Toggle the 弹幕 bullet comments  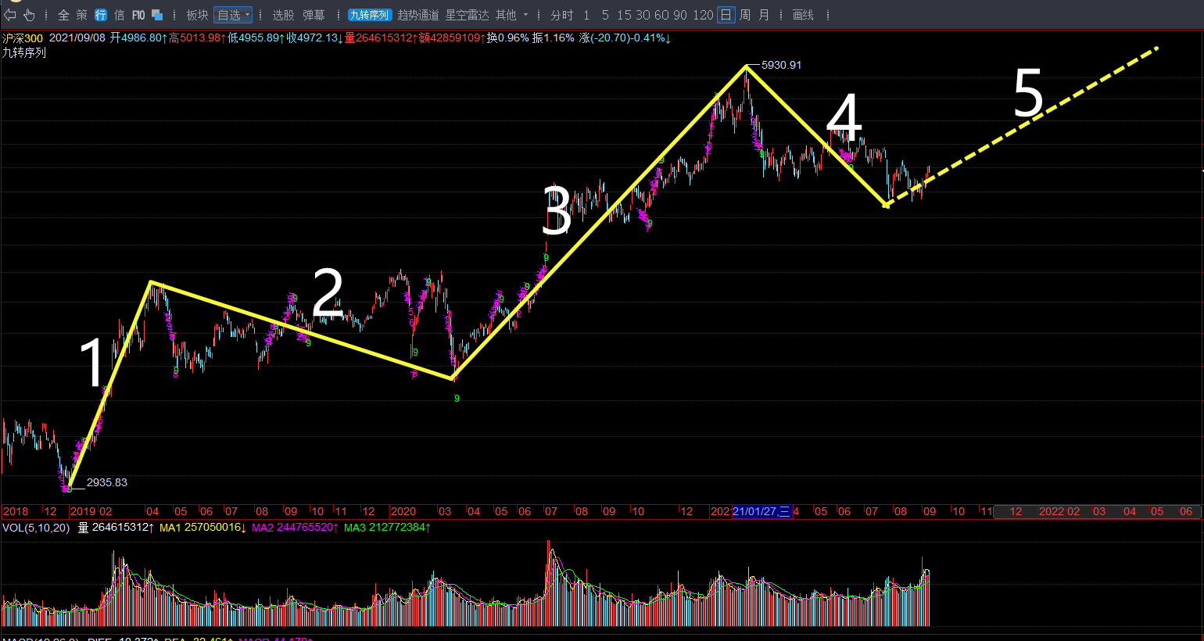314,15
